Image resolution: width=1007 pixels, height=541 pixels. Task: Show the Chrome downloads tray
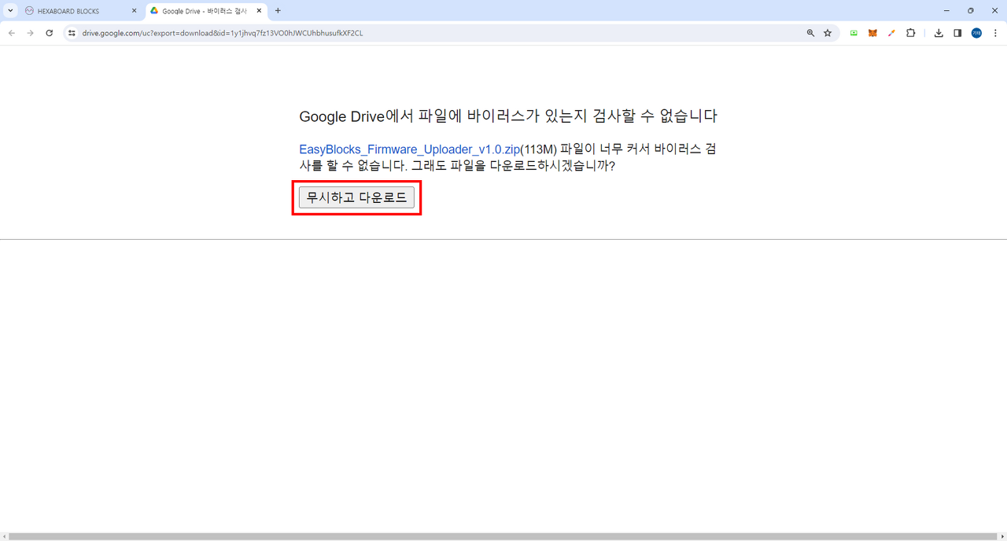point(939,33)
